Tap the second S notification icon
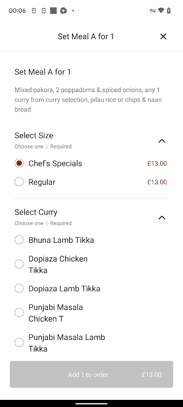Image resolution: width=183 pixels, height=407 pixels. [44, 11]
